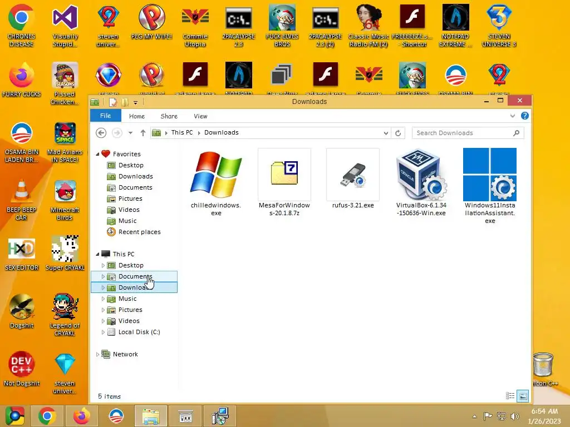Viewport: 570px width, 427px height.
Task: Select Not Dogshit Dev C++ desktop icon
Action: (x=21, y=369)
